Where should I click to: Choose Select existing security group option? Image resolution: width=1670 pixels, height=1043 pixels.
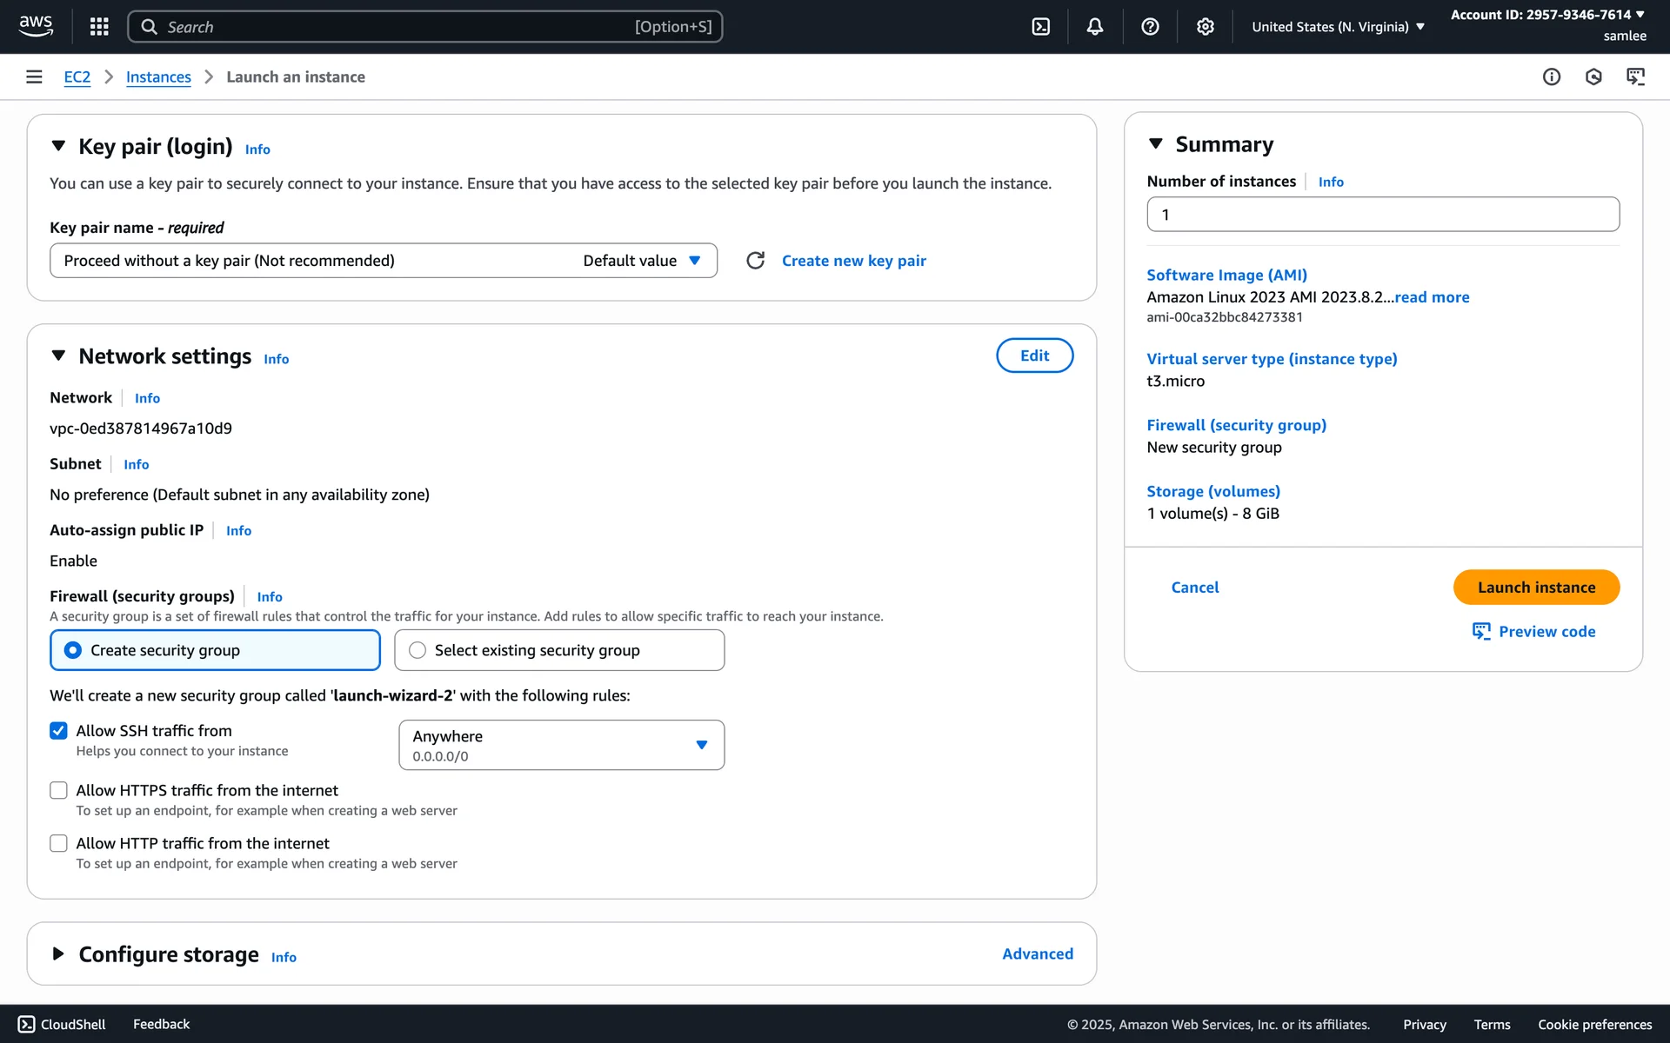[x=417, y=650]
